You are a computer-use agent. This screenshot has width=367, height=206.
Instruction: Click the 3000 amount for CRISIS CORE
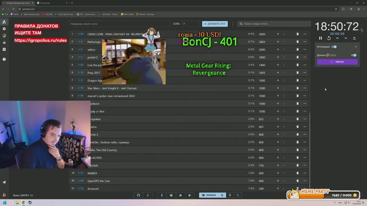[262, 34]
